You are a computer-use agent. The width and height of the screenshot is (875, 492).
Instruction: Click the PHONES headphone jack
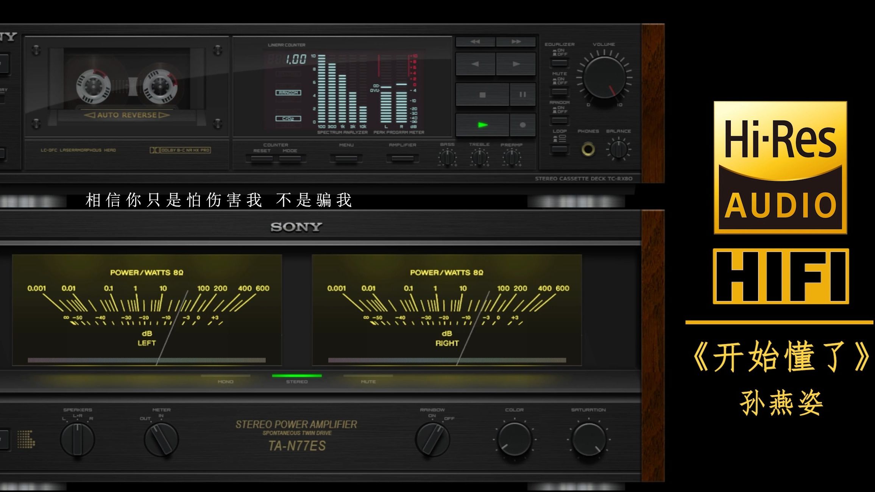tap(588, 149)
